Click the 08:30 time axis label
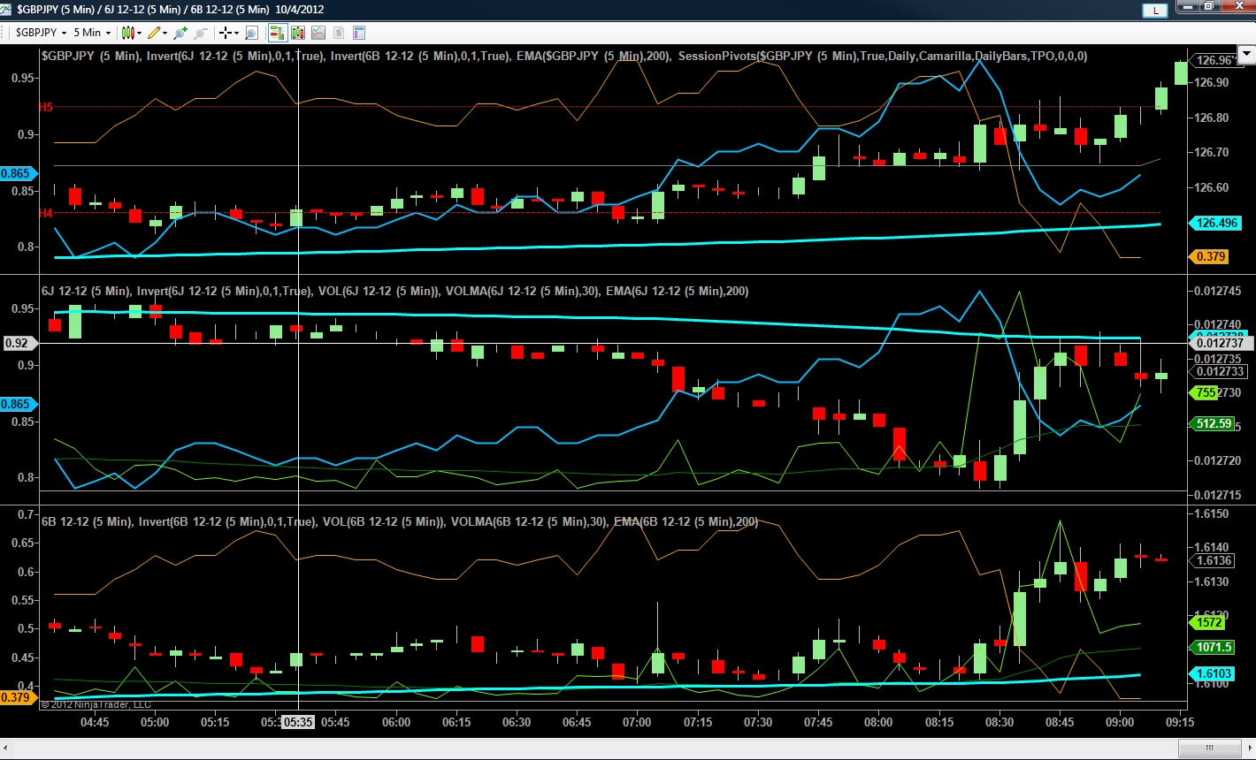This screenshot has width=1256, height=760. (x=999, y=722)
